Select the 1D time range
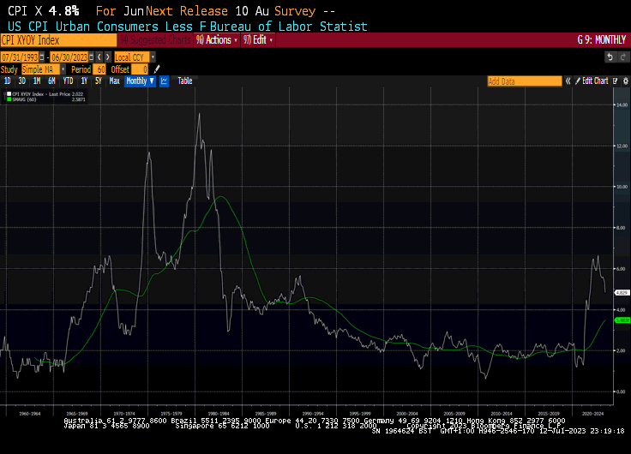This screenshot has height=454, width=631. [x=7, y=81]
